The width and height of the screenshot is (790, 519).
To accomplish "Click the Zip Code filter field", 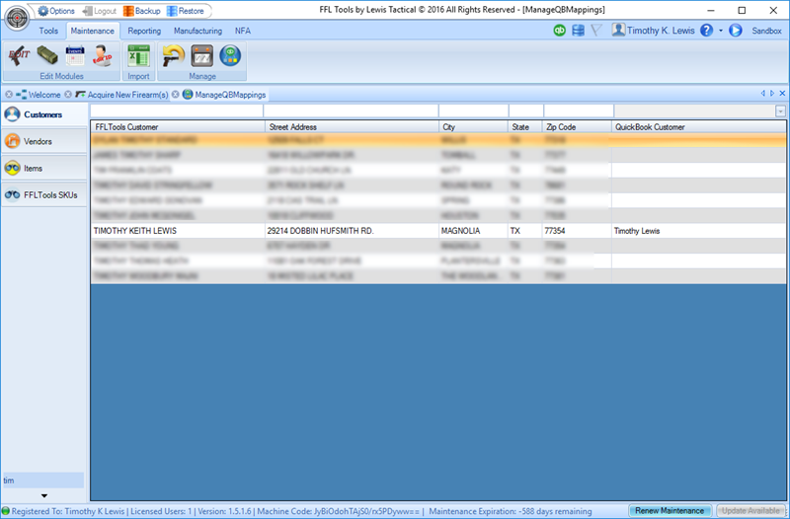I will 579,111.
